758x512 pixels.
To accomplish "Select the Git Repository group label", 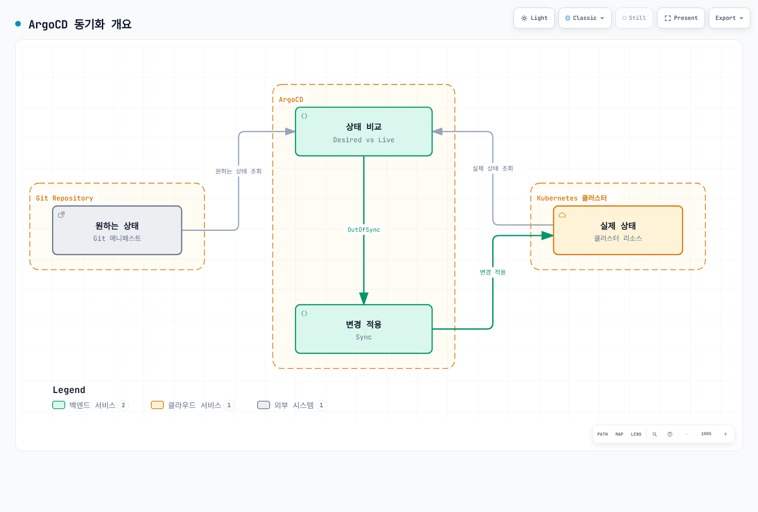I will [64, 198].
